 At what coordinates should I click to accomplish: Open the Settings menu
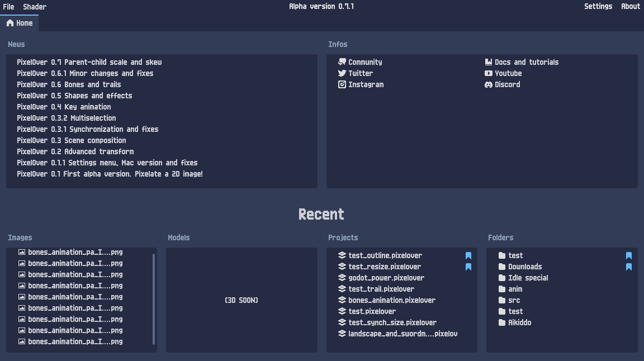598,6
